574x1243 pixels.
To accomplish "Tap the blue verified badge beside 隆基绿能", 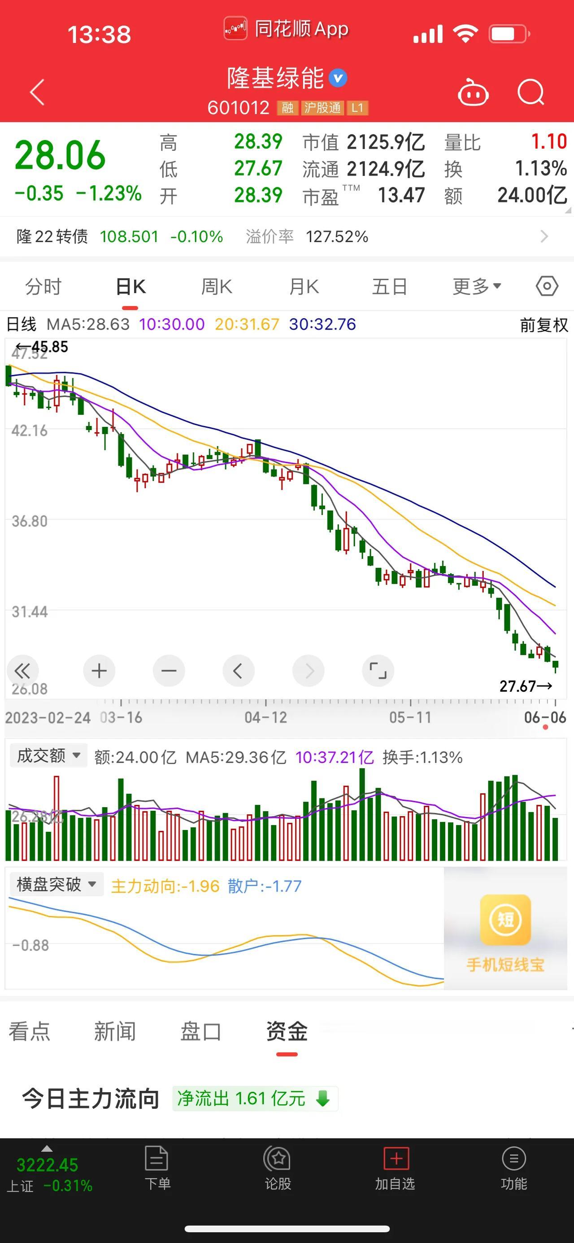I will click(338, 78).
